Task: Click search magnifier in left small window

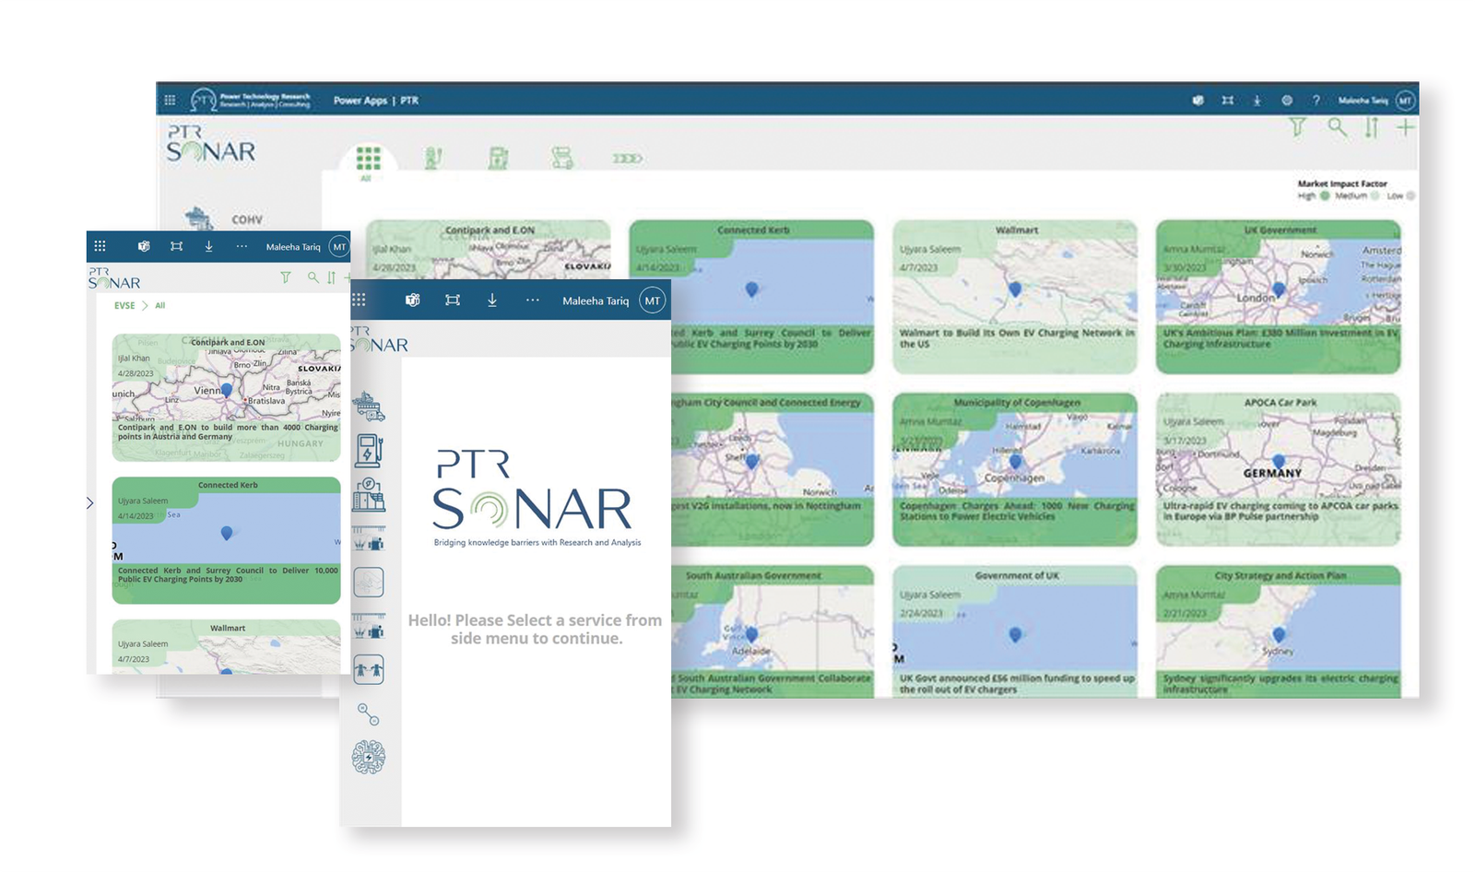Action: pyautogui.click(x=313, y=277)
